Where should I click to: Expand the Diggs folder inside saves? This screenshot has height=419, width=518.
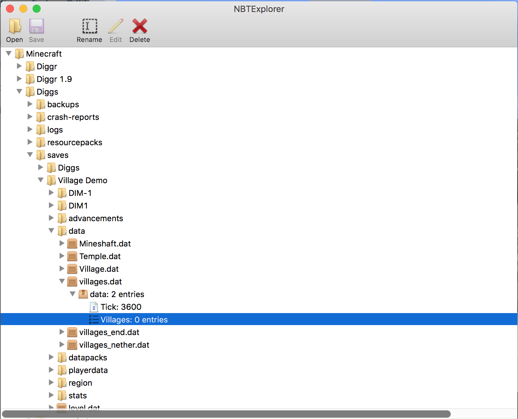41,167
